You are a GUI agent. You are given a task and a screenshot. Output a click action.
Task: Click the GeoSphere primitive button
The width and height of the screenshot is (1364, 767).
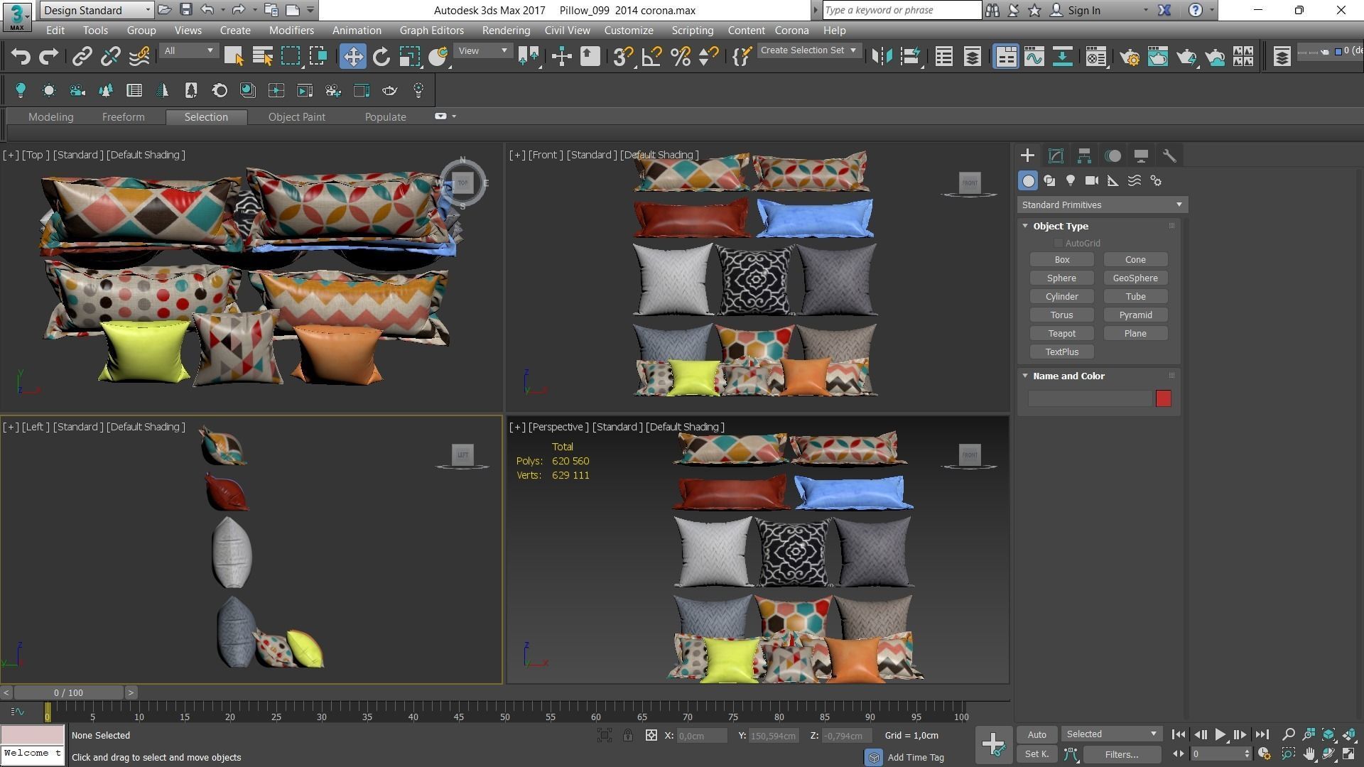coord(1135,278)
